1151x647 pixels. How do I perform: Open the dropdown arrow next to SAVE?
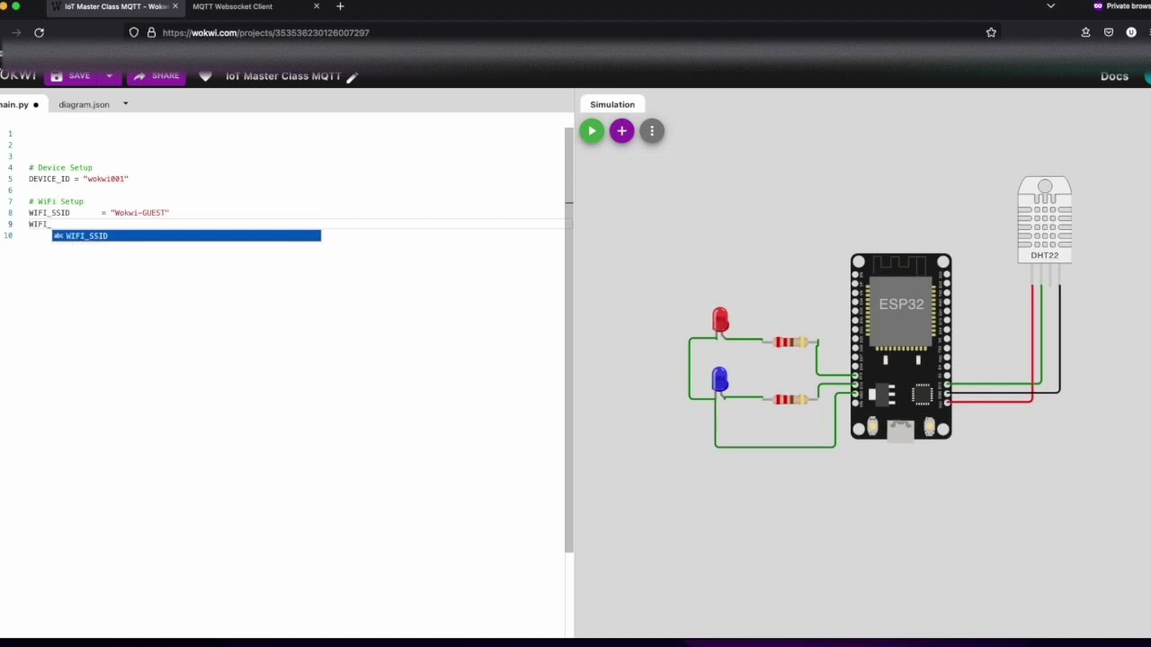coord(109,76)
